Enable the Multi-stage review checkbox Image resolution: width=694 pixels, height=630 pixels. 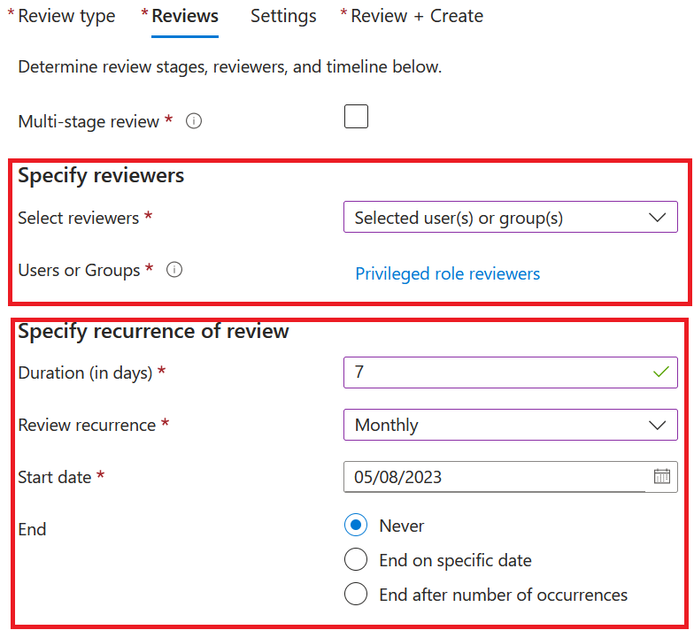[x=356, y=117]
